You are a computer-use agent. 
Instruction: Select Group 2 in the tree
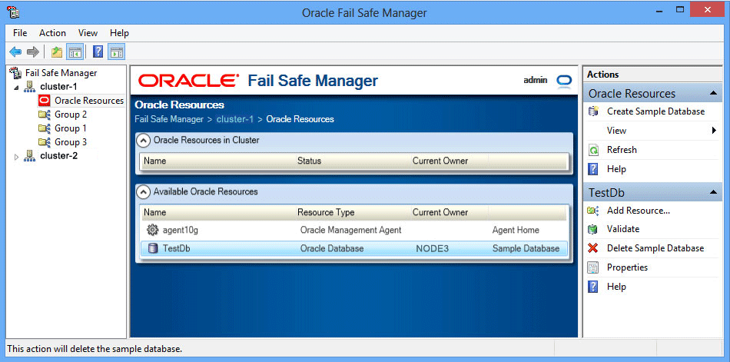[x=71, y=115]
